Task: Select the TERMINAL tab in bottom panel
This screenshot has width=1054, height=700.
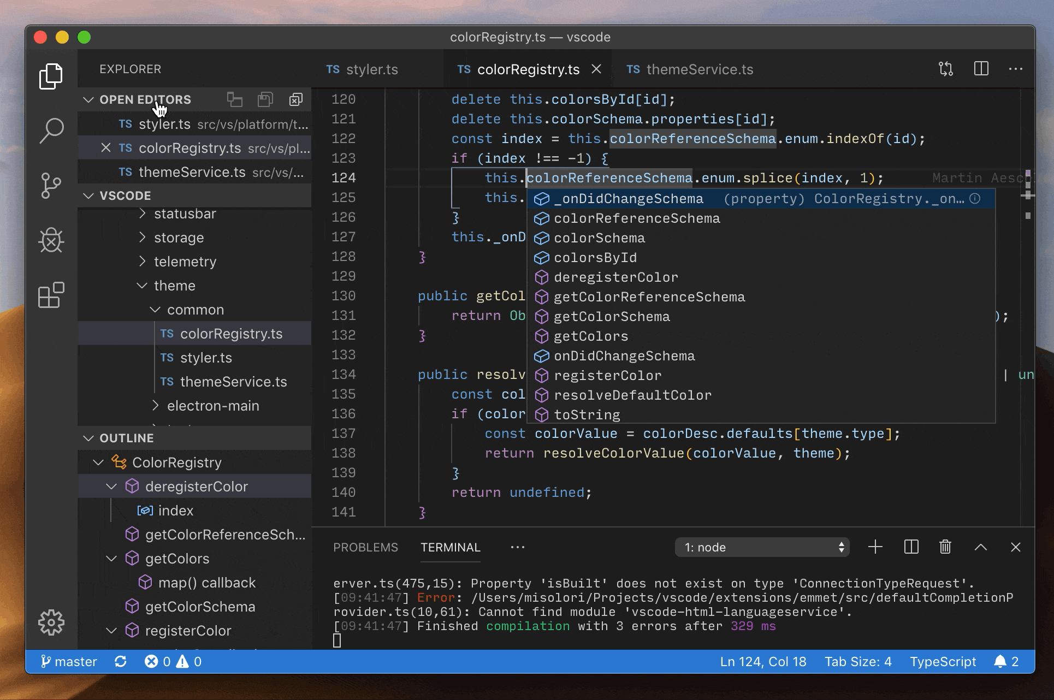Action: click(x=450, y=547)
